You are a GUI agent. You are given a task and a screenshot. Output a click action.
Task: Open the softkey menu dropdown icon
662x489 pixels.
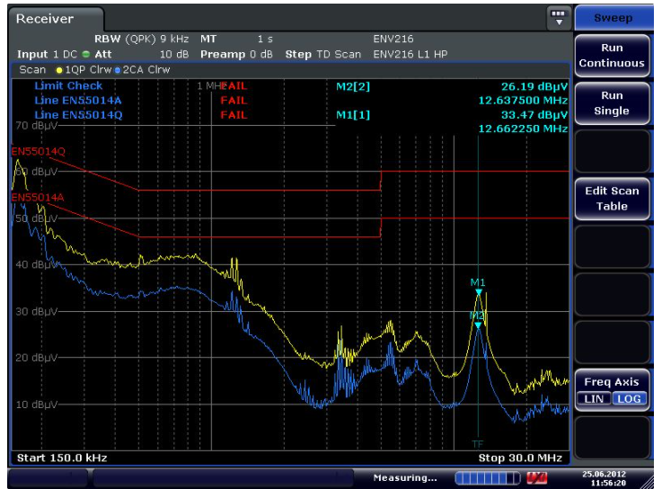pyautogui.click(x=559, y=18)
